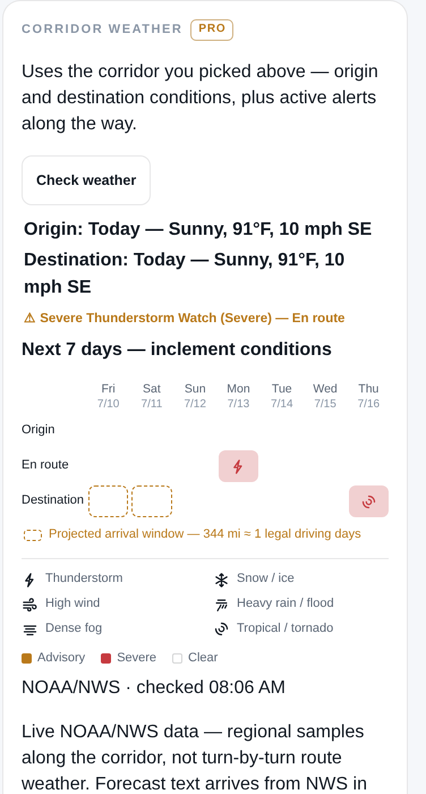Click the Tropical / tornado legend icon
Image resolution: width=426 pixels, height=794 pixels.
pos(221,628)
